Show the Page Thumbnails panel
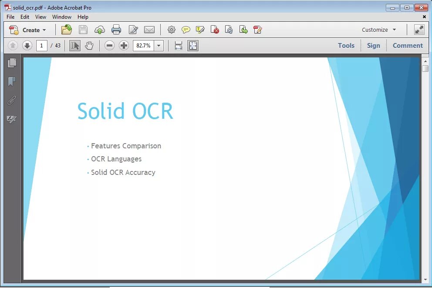432x288 pixels. (x=12, y=63)
